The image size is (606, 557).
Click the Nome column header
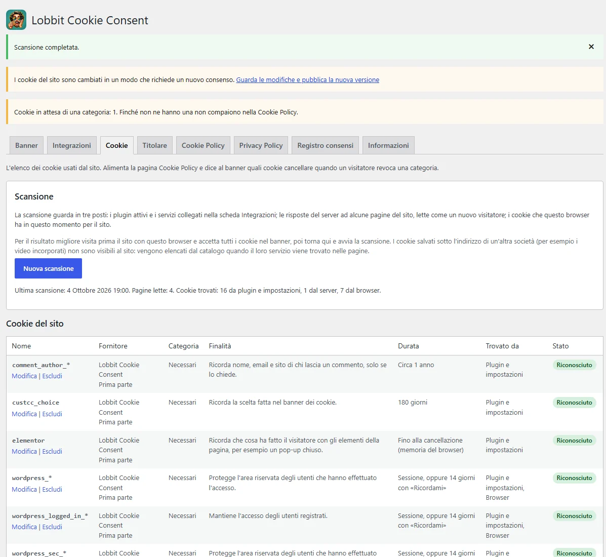pyautogui.click(x=21, y=346)
